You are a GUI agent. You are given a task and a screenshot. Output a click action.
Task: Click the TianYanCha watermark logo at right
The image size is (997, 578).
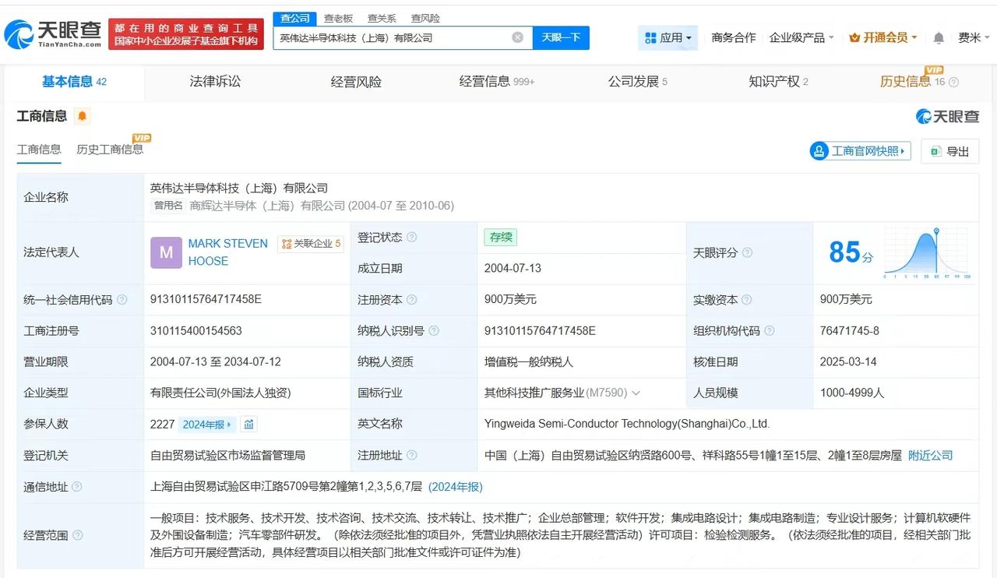pyautogui.click(x=947, y=116)
